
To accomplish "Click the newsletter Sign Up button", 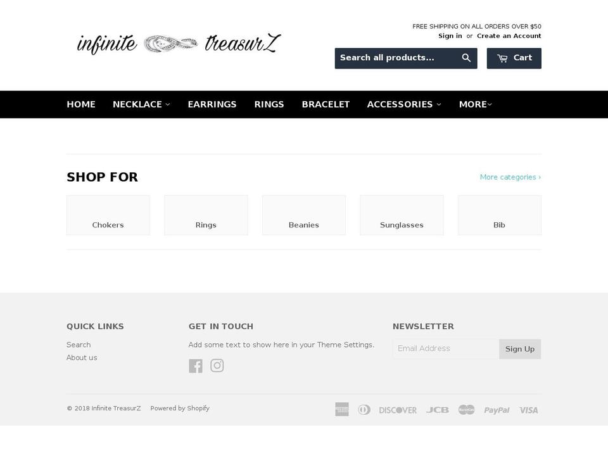I will pos(520,349).
